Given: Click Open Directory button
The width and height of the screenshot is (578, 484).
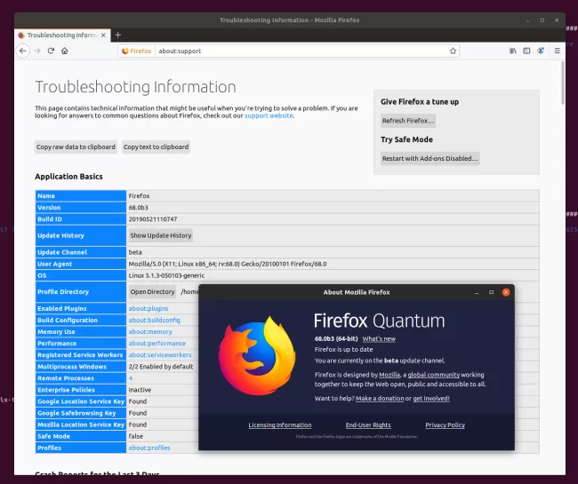Looking at the screenshot, I should 152,292.
